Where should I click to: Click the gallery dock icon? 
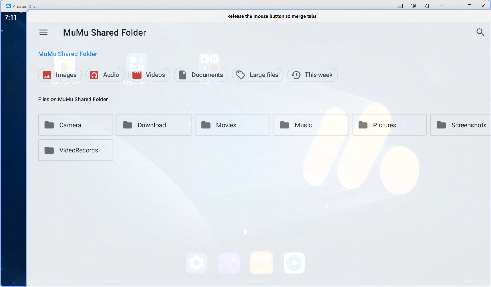pos(229,263)
